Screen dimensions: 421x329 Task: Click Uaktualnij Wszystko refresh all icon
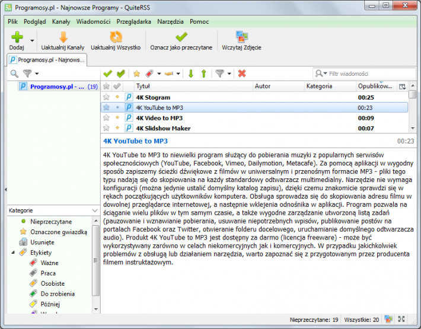[116, 37]
